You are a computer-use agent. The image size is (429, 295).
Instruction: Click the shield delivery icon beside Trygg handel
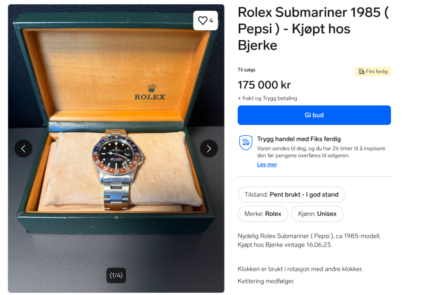[x=245, y=143]
